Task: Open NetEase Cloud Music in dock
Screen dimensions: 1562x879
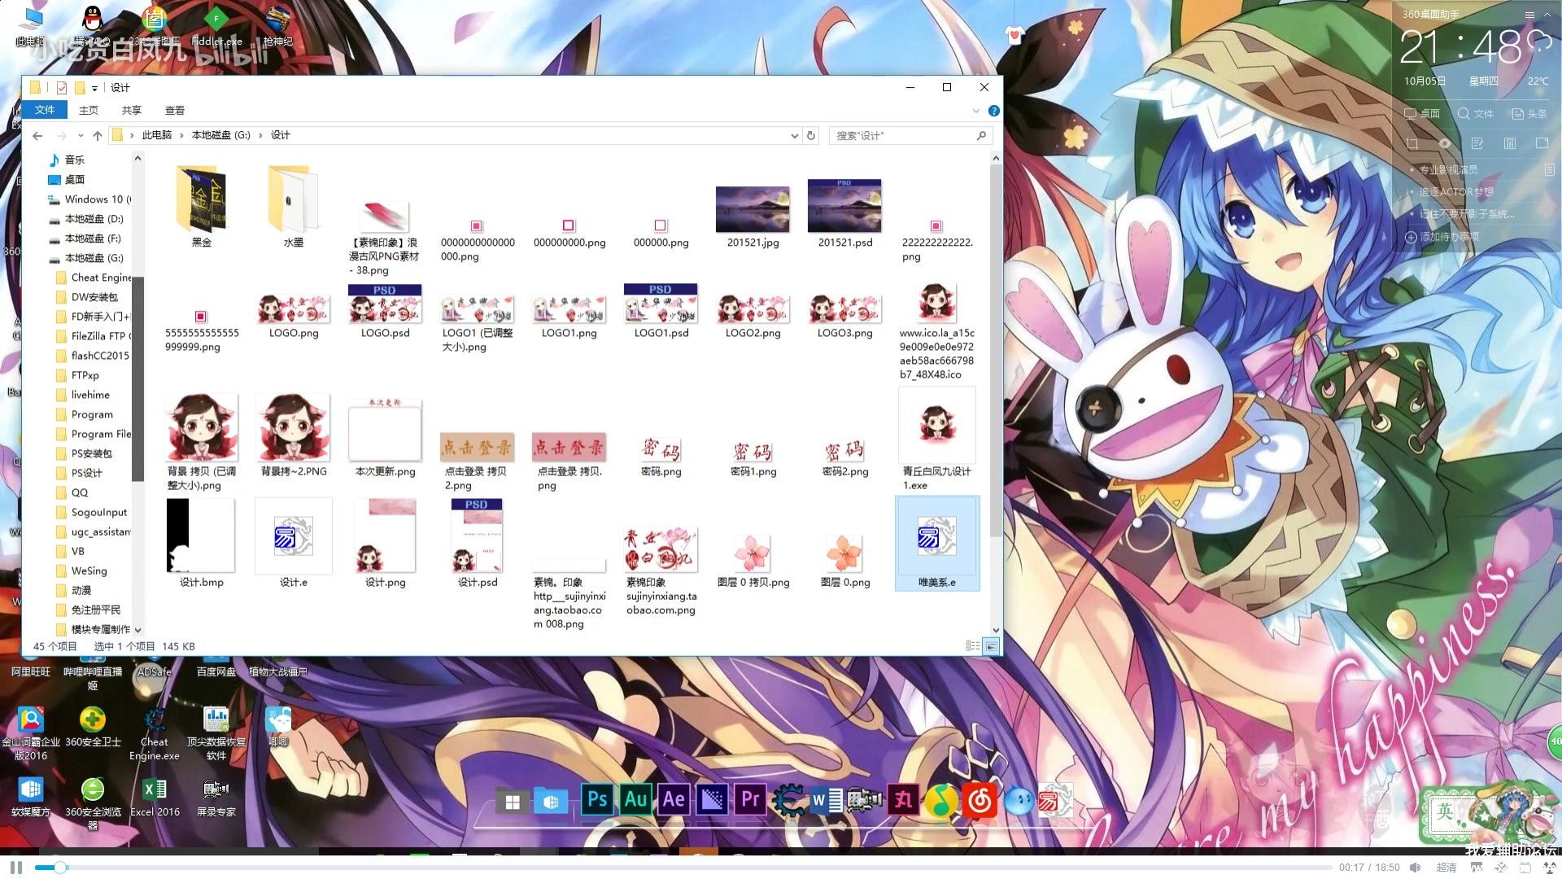Action: (x=980, y=802)
